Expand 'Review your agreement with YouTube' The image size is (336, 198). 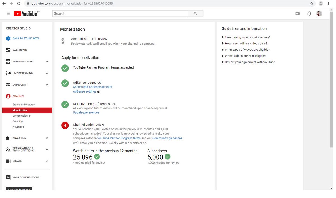tap(248, 62)
